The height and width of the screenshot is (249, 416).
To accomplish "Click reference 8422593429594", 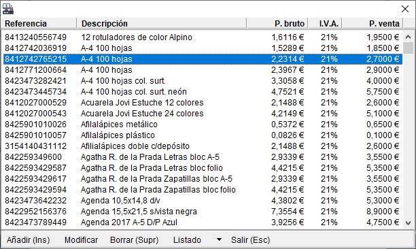I will click(x=35, y=190).
